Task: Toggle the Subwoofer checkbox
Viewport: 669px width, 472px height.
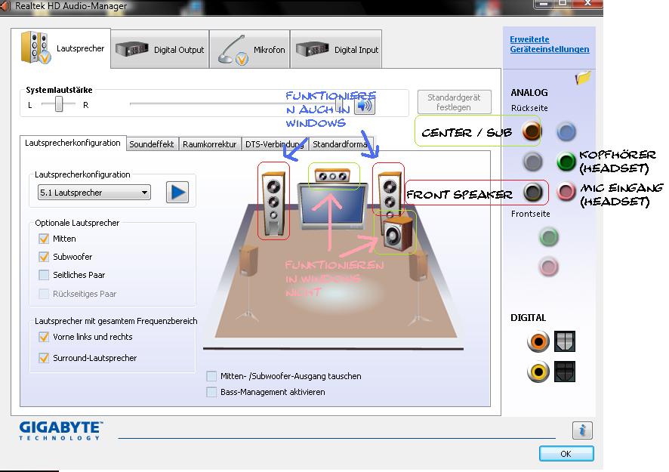Action: coord(44,257)
